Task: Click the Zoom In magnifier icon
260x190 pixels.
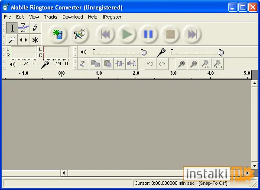Action: click(182, 63)
